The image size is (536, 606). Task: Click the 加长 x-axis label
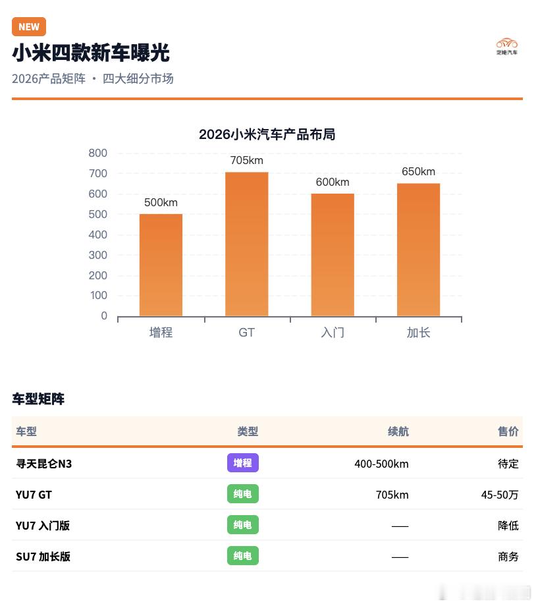point(419,333)
